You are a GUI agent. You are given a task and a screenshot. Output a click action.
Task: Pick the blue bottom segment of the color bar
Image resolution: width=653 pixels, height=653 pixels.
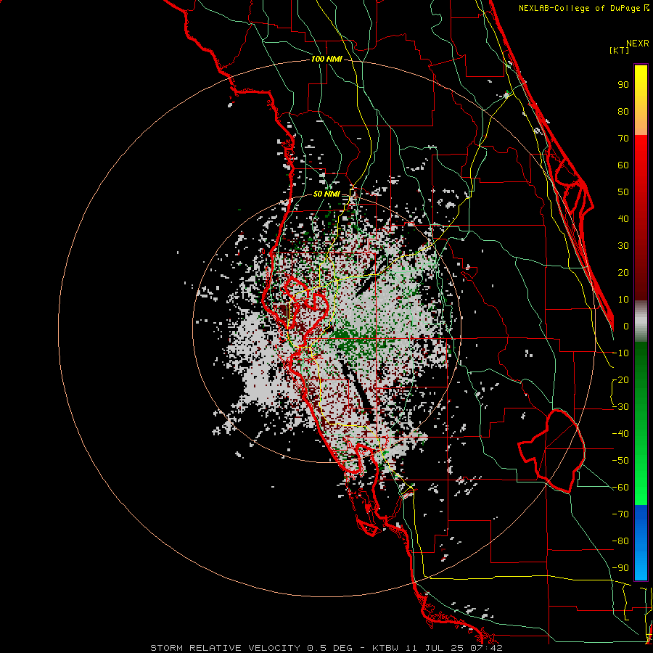pyautogui.click(x=641, y=542)
